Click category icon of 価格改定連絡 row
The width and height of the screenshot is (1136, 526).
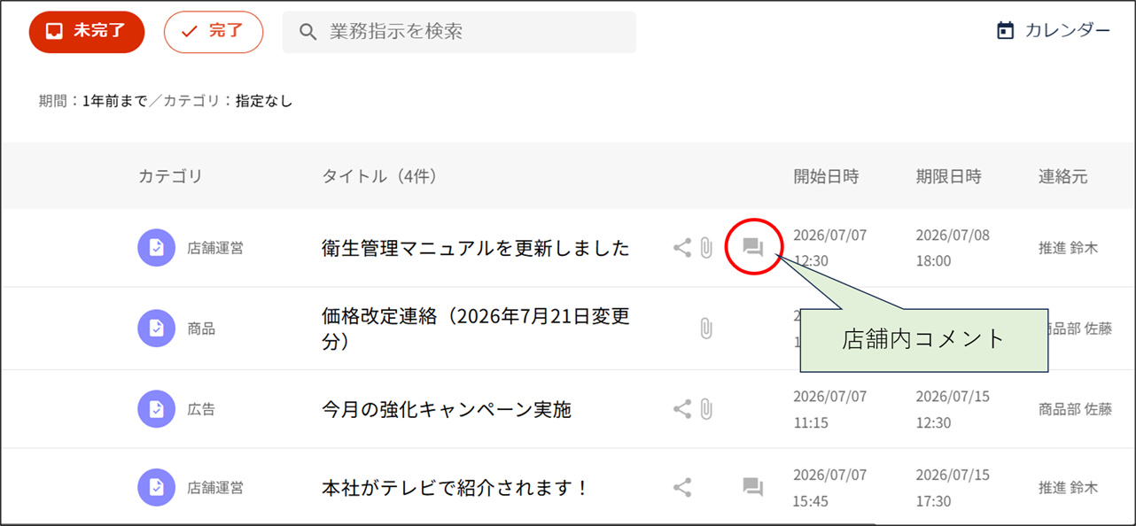click(156, 329)
